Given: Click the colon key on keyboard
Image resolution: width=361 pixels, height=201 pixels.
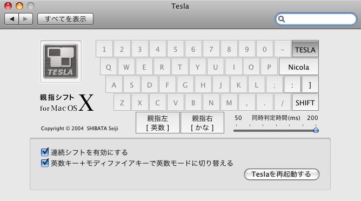Looking at the screenshot, I should [x=292, y=85].
